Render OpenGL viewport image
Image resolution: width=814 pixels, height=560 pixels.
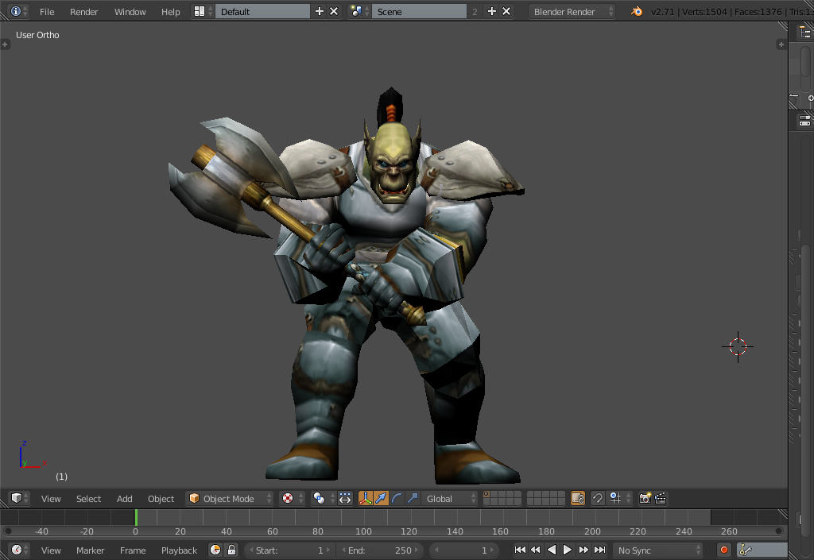[x=645, y=498]
